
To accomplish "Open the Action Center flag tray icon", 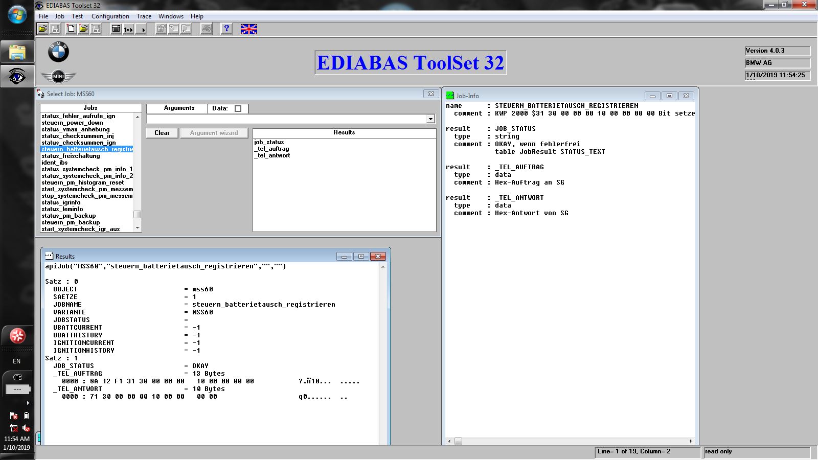I will click(14, 416).
